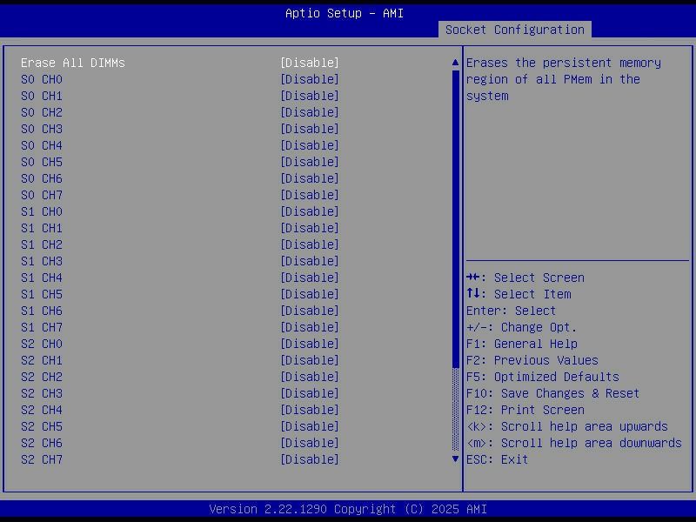Screen dimensions: 696x522
Task: Change S1 CH7 Disable setting
Action: click(x=310, y=327)
